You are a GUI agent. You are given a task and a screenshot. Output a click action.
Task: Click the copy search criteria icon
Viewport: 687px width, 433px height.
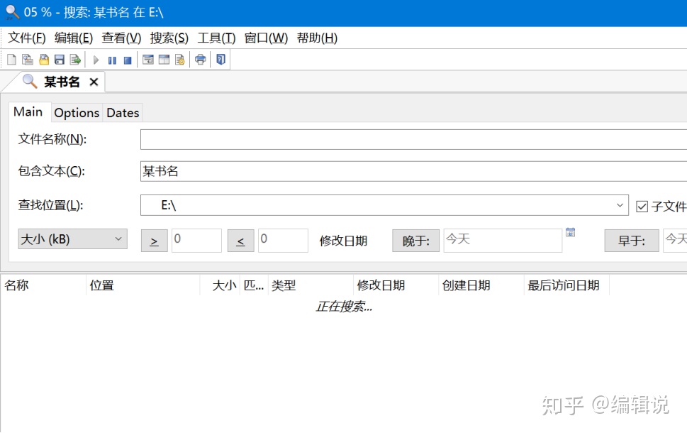point(28,60)
